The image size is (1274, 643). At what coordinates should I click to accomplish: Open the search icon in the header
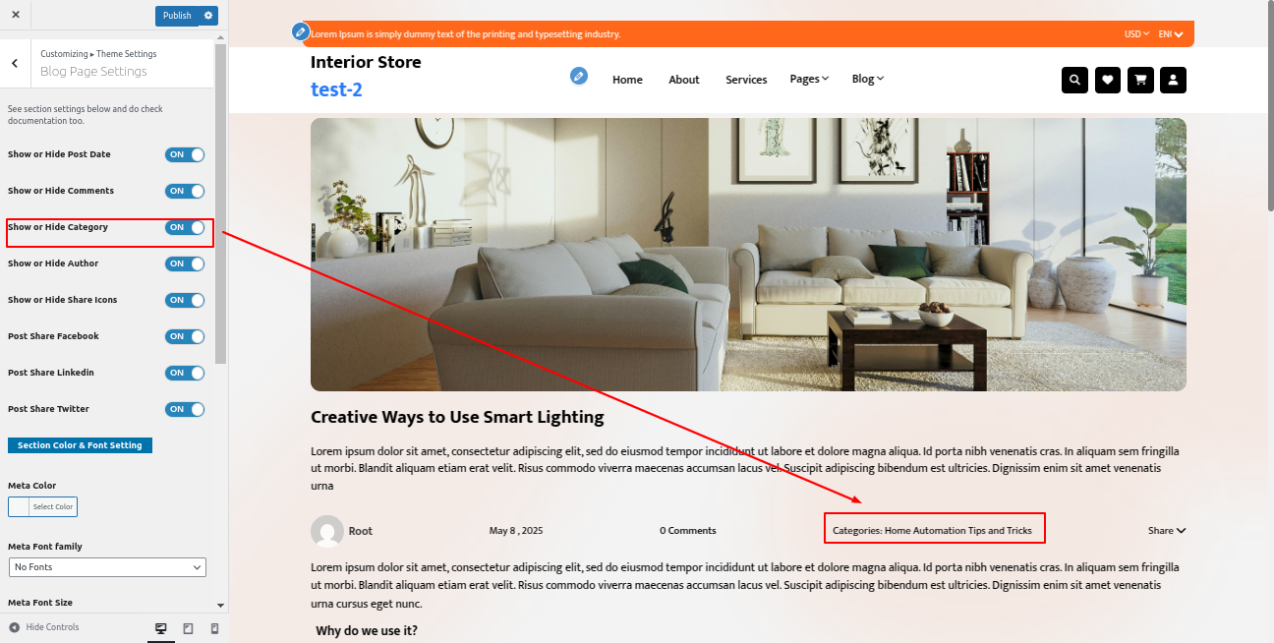point(1074,81)
